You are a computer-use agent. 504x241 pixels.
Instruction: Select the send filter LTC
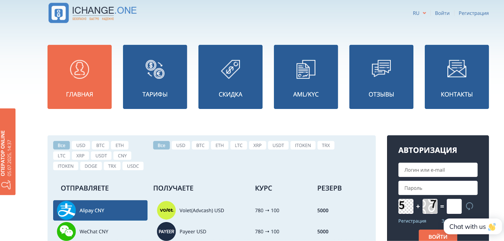[61, 156]
